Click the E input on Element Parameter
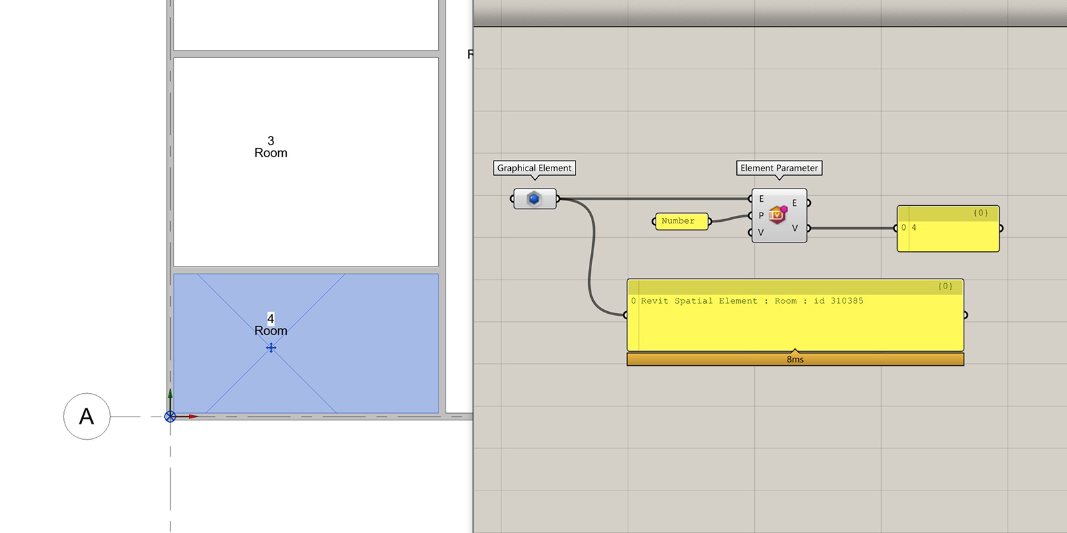The height and width of the screenshot is (533, 1067). 760,199
